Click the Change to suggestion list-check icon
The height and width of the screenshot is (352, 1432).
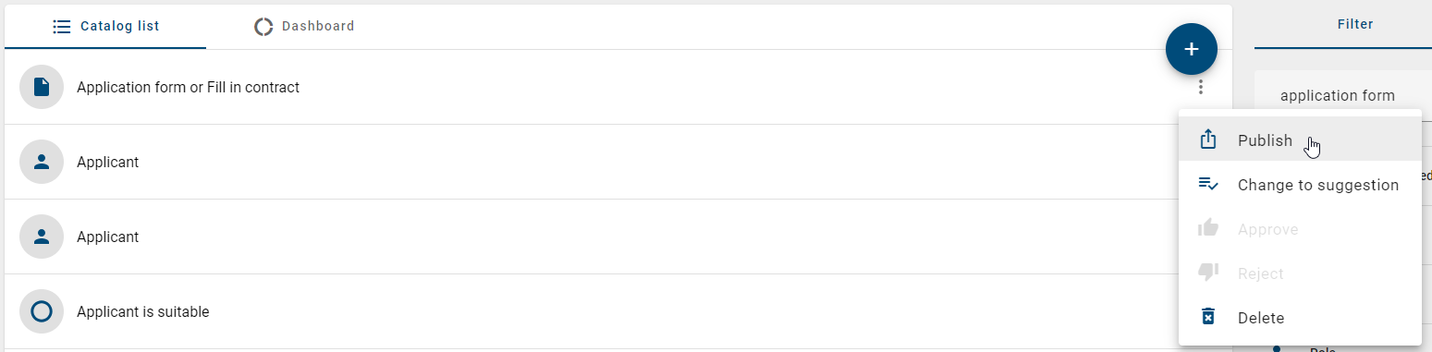point(1208,184)
